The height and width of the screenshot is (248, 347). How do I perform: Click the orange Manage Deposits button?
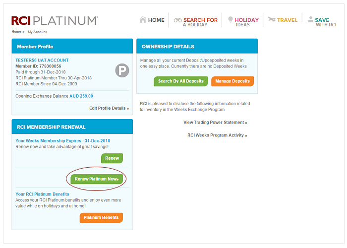click(x=232, y=81)
